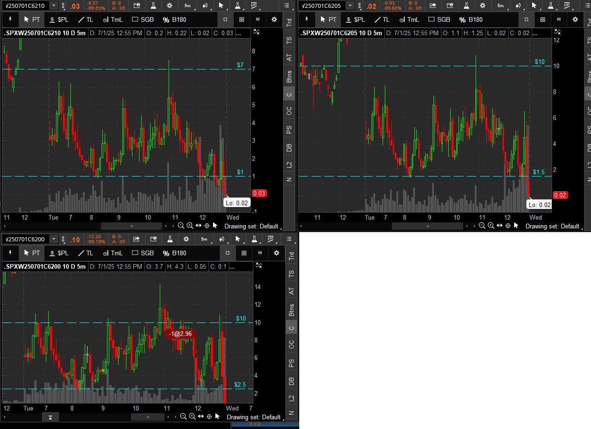The height and width of the screenshot is (429, 591).
Task: Open the TS side tab in C6210 panel
Action: click(289, 40)
